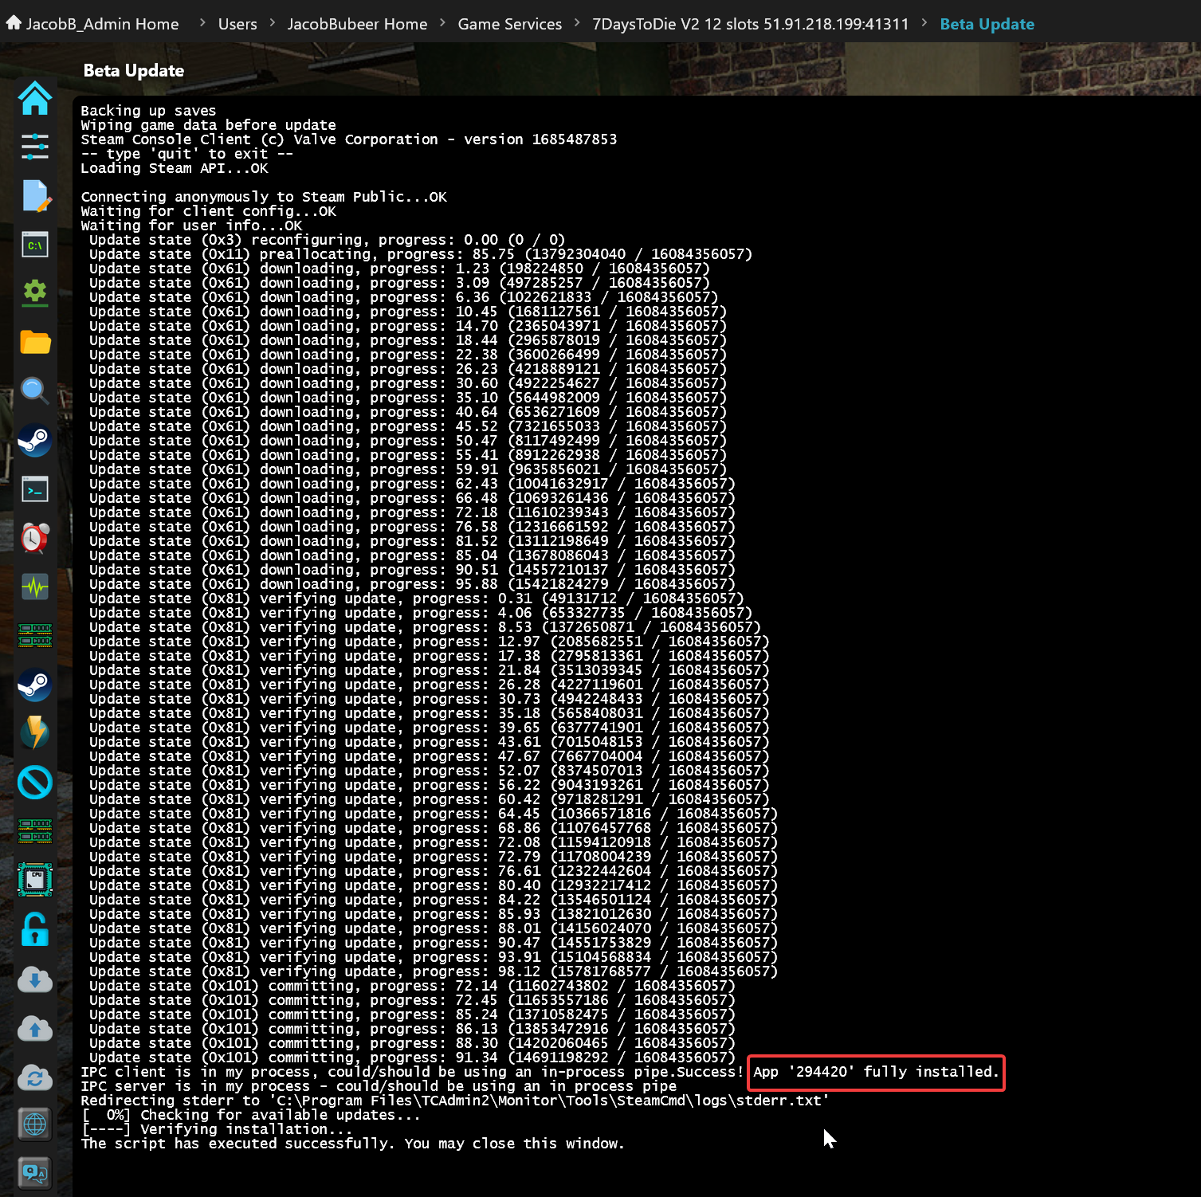Navigate to JacobB_Admin Home breadcrumb

pyautogui.click(x=102, y=24)
